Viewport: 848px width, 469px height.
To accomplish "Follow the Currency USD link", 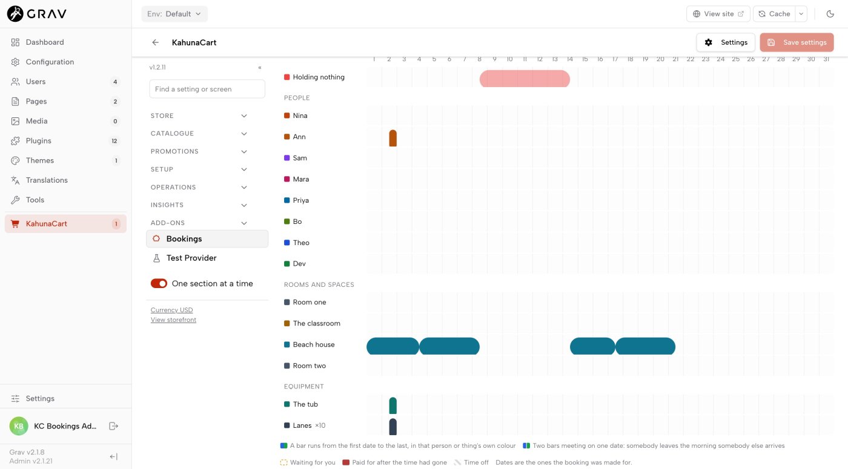I will [172, 310].
